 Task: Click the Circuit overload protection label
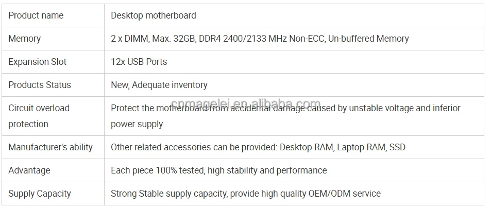click(39, 116)
